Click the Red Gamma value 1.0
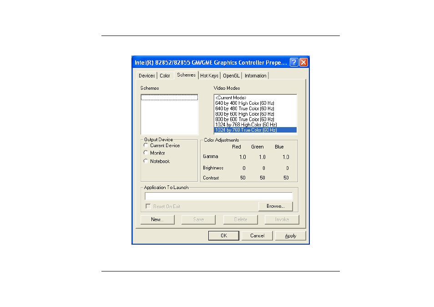434x307 pixels. [242, 157]
